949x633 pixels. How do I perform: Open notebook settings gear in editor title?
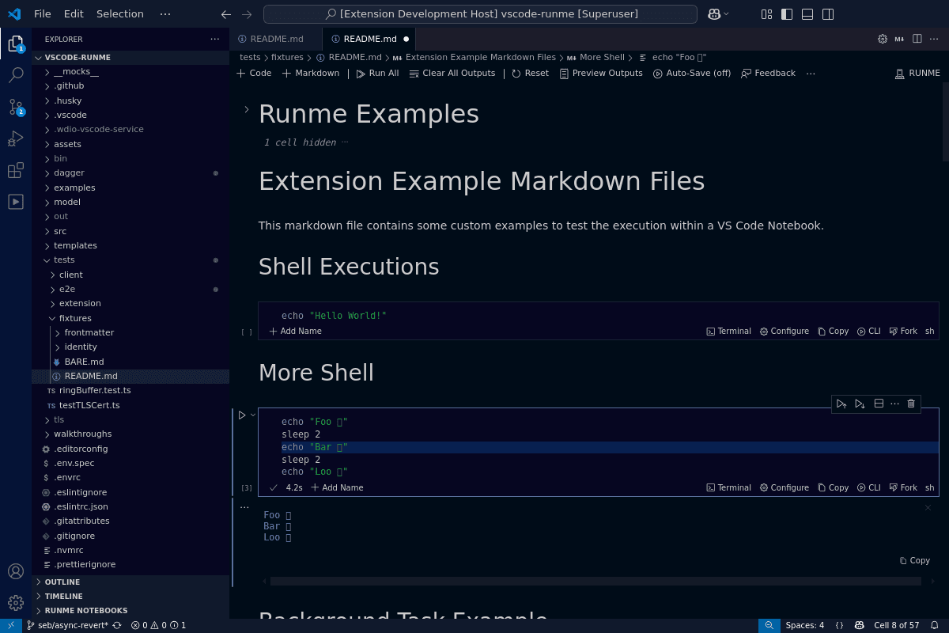883,39
